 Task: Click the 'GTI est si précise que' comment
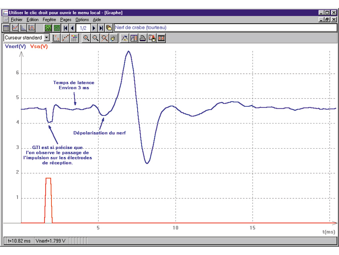tap(57, 147)
